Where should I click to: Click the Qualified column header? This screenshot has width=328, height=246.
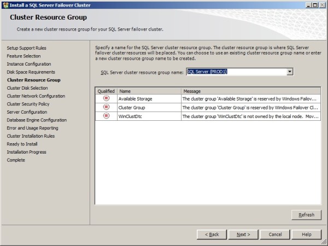pos(106,91)
